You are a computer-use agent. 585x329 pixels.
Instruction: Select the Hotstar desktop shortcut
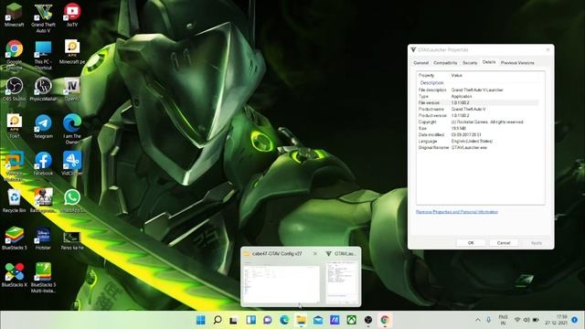click(x=43, y=238)
